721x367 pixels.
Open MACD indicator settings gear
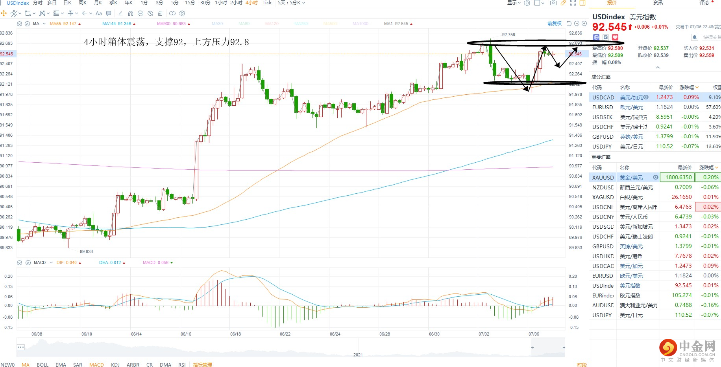(20, 262)
